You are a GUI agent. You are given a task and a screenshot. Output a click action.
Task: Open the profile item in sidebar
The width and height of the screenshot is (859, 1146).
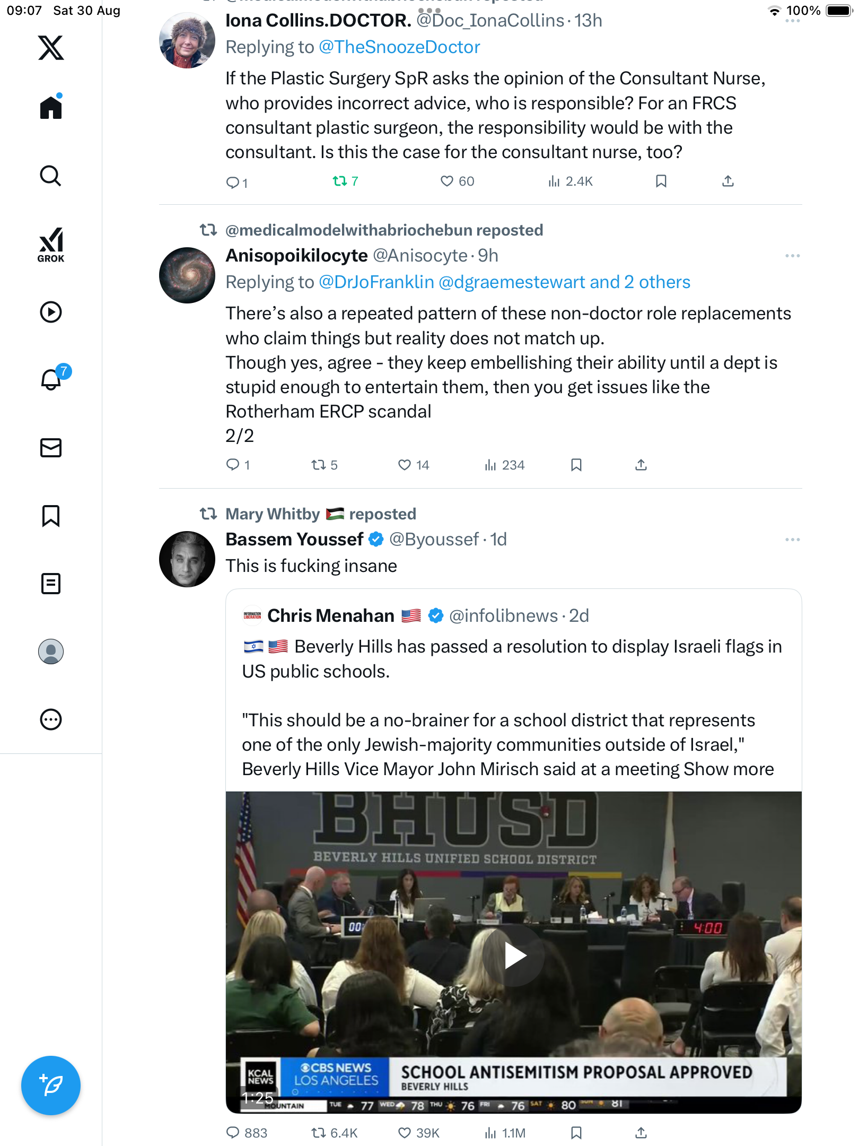tap(51, 652)
